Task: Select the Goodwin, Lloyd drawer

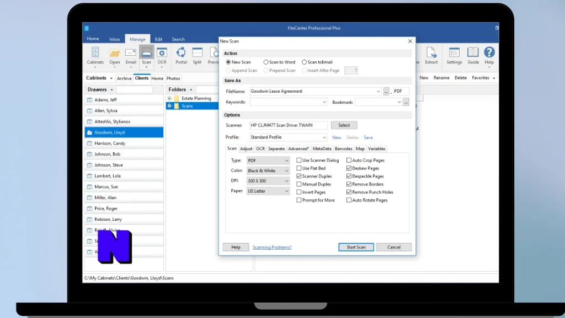Action: pos(124,132)
